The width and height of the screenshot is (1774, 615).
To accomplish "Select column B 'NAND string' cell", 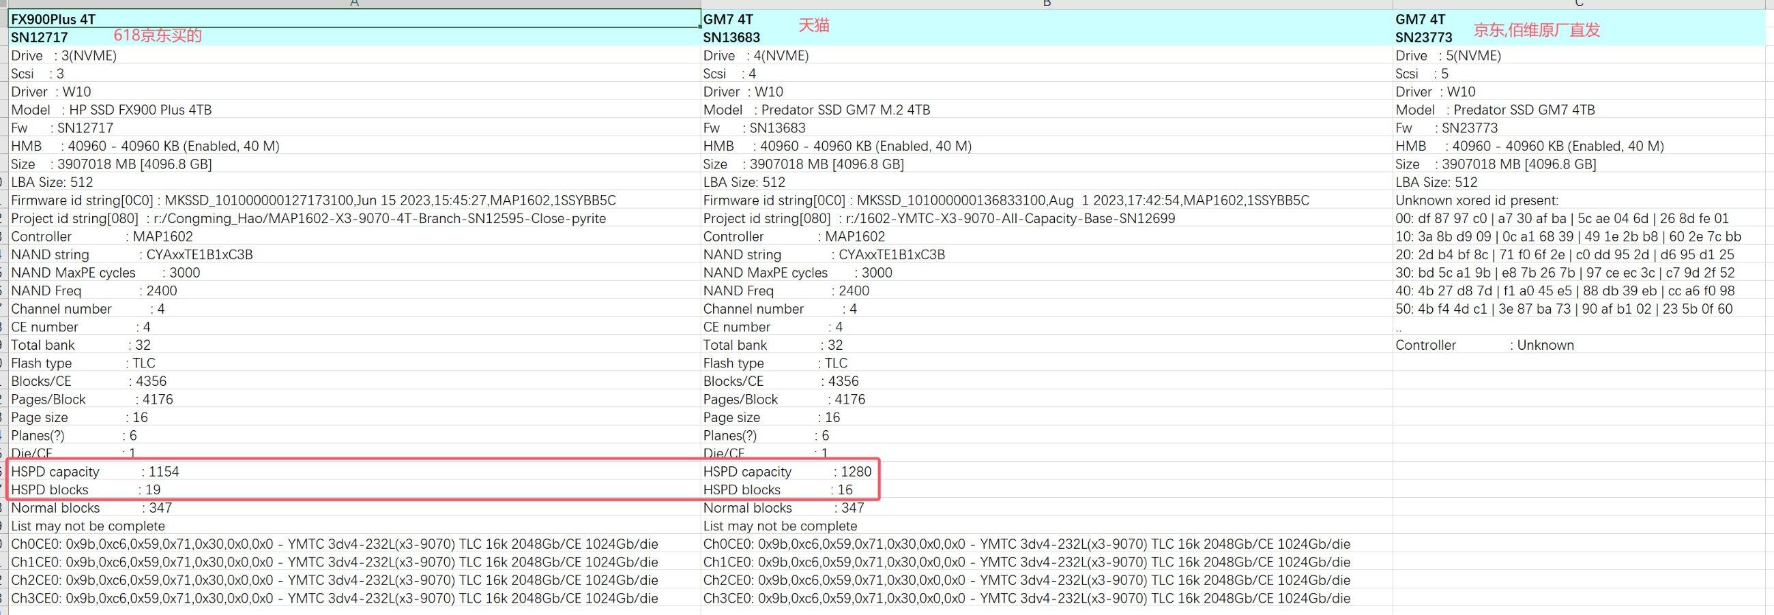I will (1046, 254).
